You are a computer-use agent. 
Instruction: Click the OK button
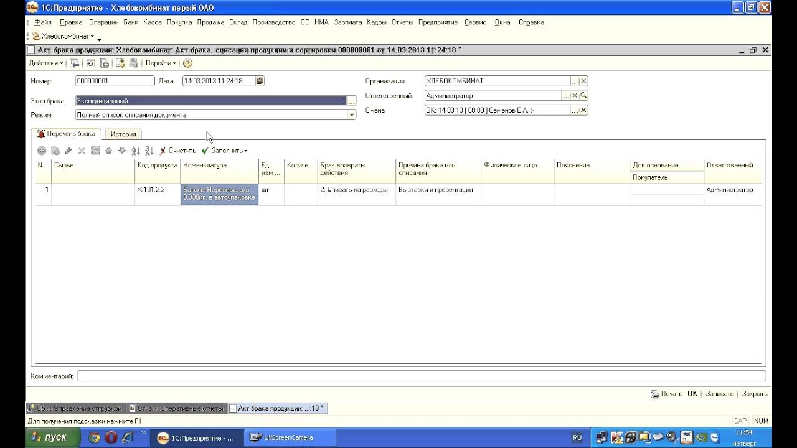coord(692,394)
